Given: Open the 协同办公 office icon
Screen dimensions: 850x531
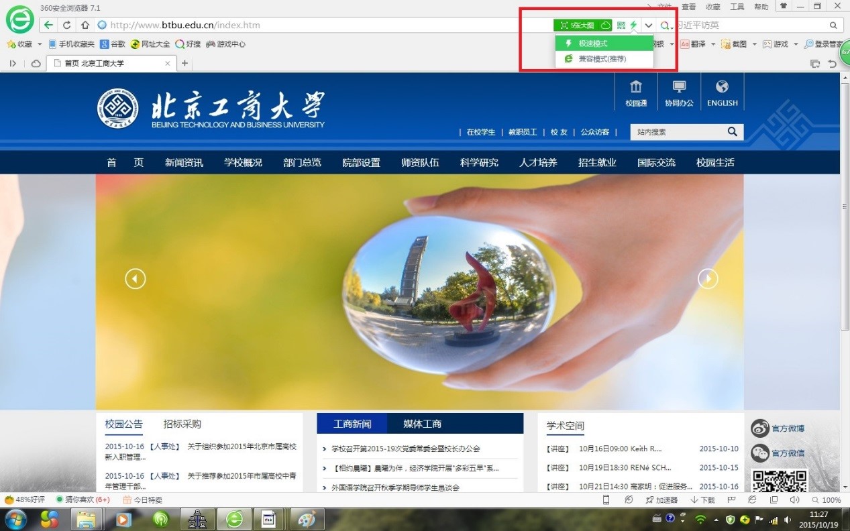Looking at the screenshot, I should tap(679, 93).
